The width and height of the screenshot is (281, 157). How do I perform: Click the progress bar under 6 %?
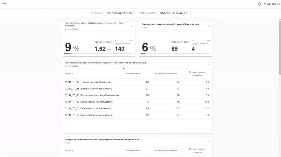[175, 54]
